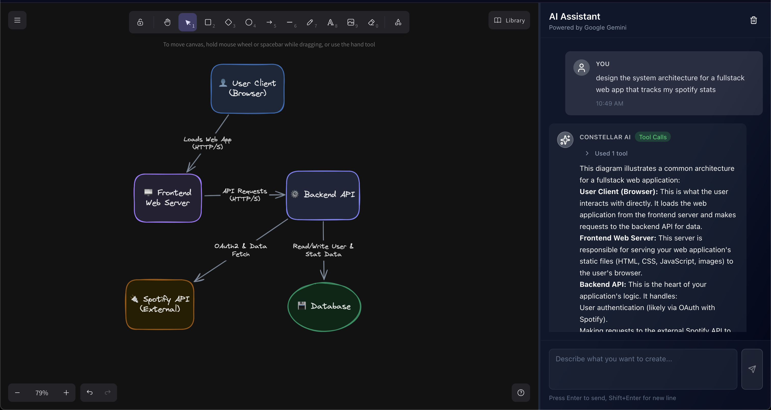
Task: Open the extra shapes tools menu
Action: [398, 22]
